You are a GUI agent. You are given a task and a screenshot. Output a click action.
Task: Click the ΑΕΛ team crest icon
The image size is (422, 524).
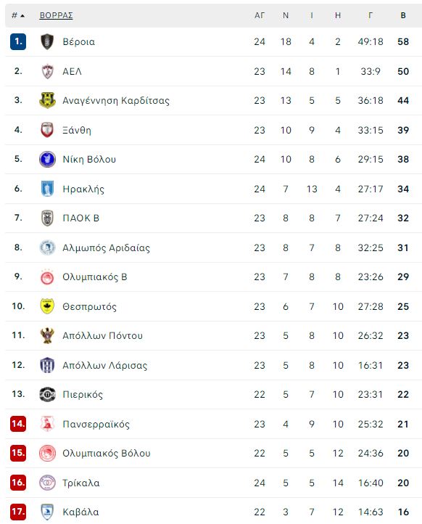tap(47, 71)
